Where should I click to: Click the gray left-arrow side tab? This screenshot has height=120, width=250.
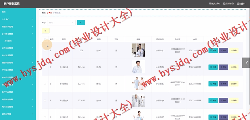coord(246,63)
